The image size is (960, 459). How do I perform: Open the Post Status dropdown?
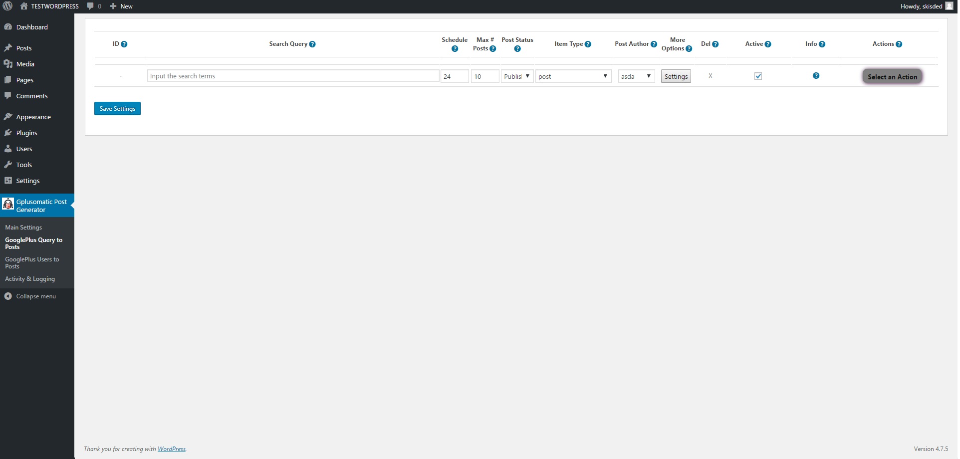coord(516,76)
